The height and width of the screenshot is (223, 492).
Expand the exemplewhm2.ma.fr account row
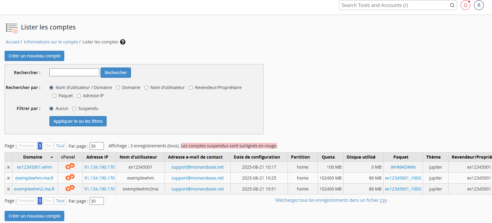[9, 189]
